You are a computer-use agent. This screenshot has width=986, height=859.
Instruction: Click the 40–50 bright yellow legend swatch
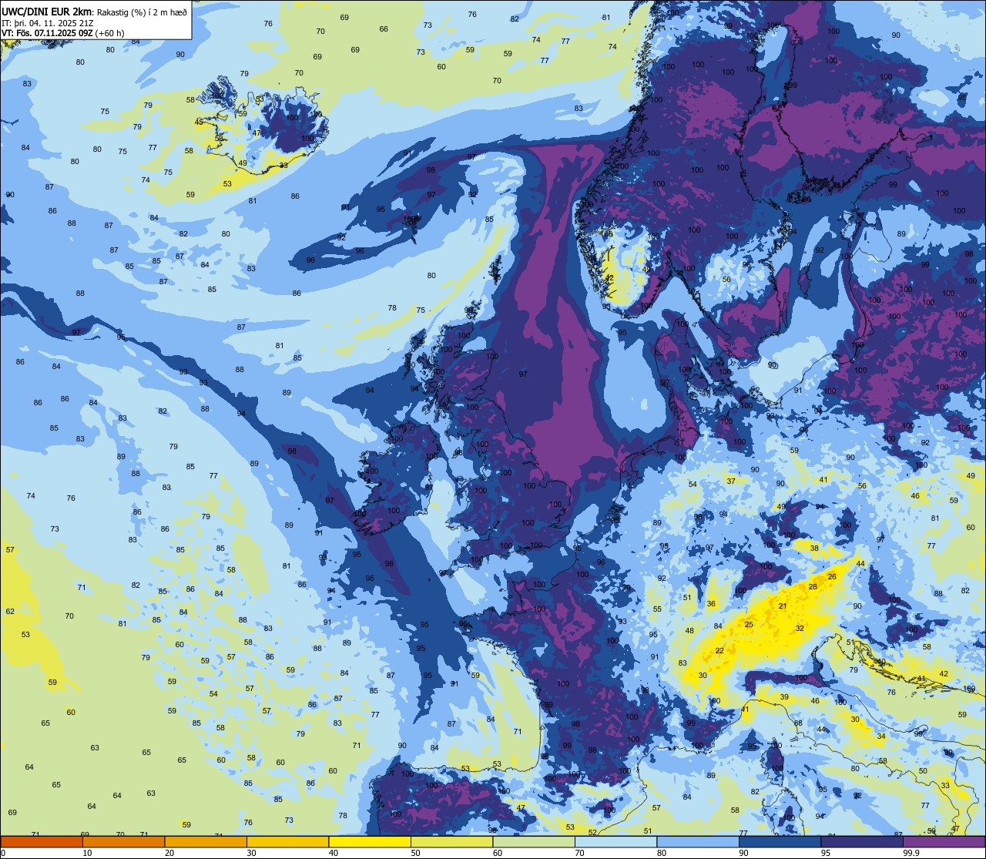370,841
